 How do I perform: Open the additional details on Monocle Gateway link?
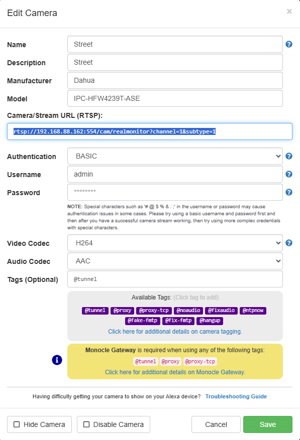175,372
